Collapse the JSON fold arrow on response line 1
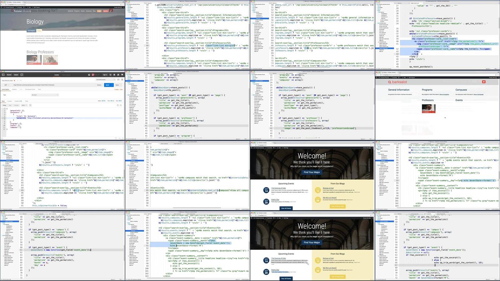500x281 pixels. point(6,109)
